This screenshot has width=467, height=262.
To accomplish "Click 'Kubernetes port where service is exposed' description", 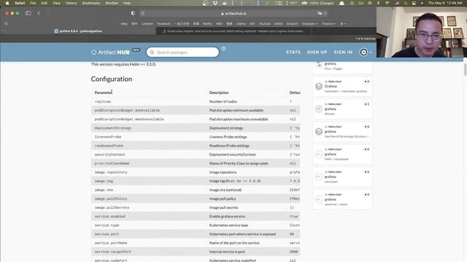I will pyautogui.click(x=242, y=234).
